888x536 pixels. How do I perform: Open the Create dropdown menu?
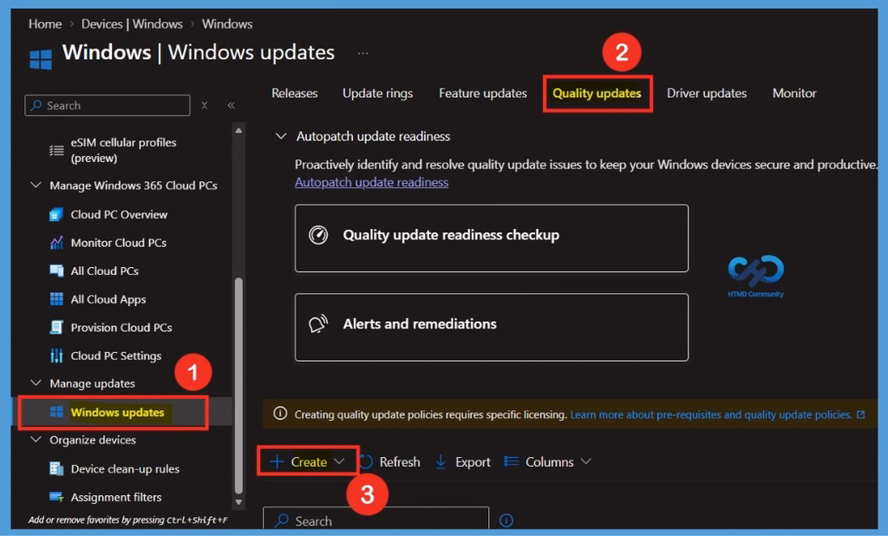(308, 461)
